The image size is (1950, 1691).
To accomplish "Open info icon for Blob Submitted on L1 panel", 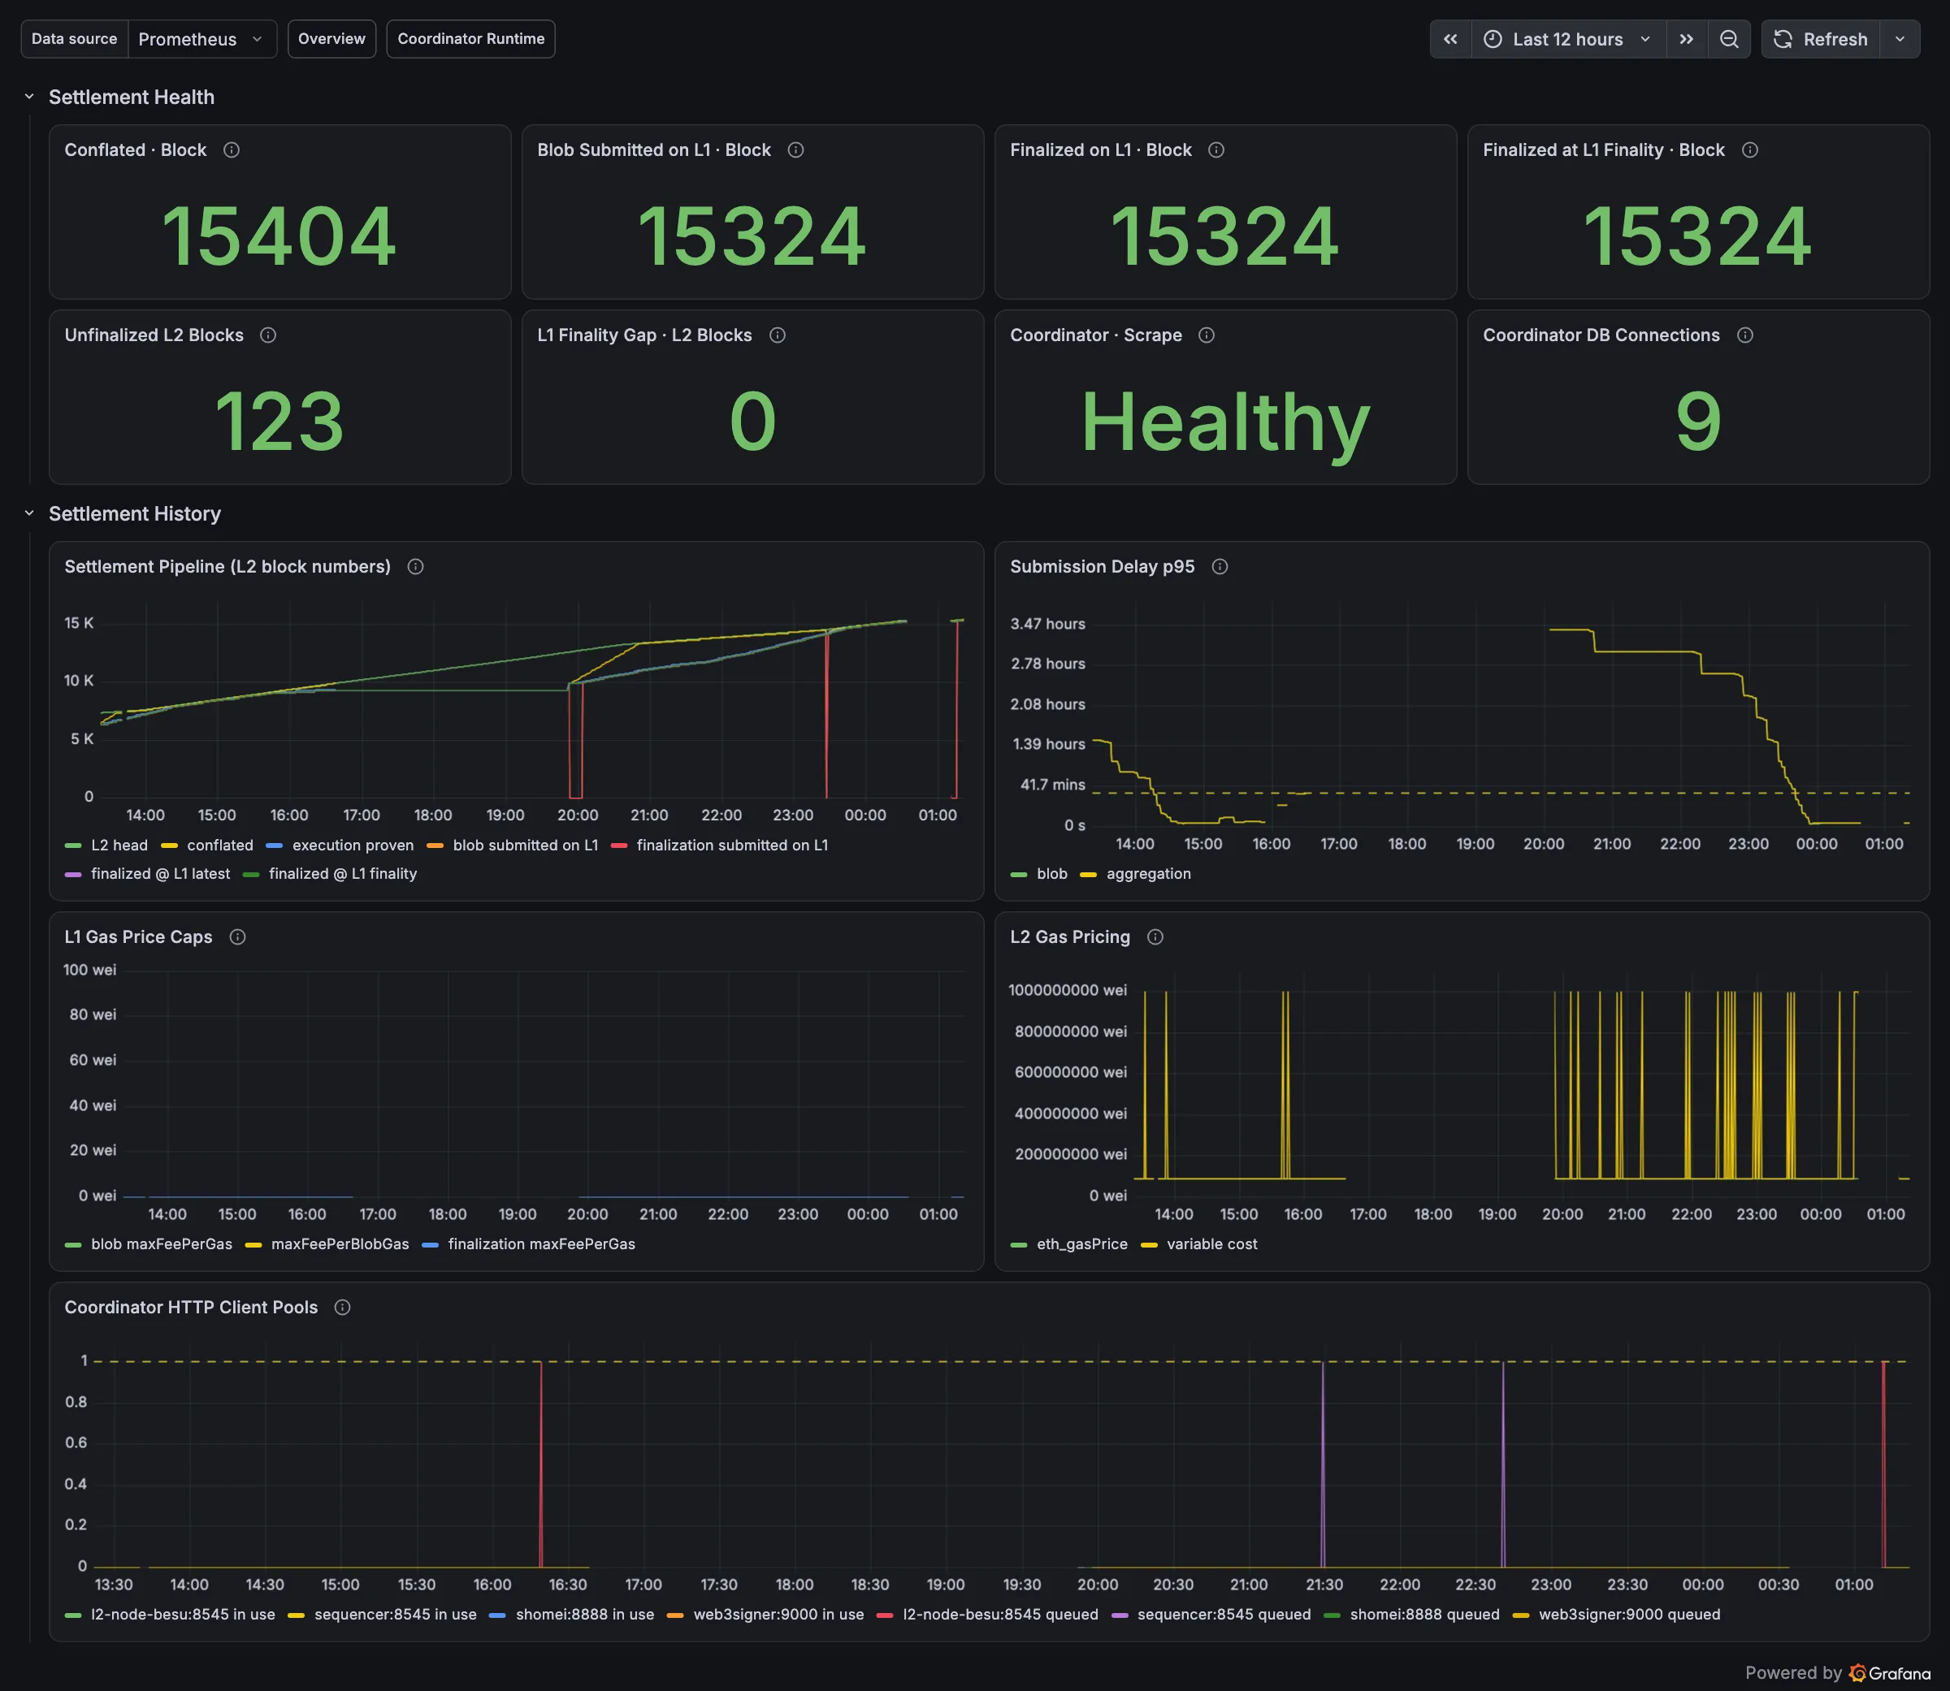I will [795, 150].
